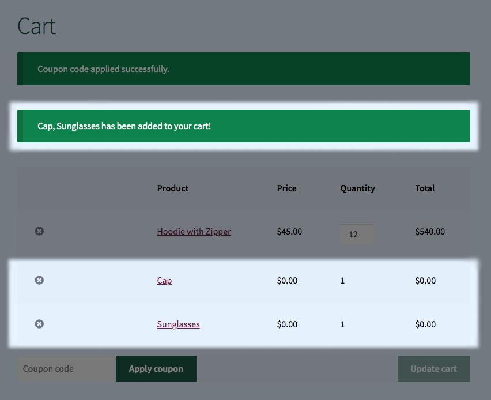
Task: Click the Cart page heading
Action: tap(37, 27)
